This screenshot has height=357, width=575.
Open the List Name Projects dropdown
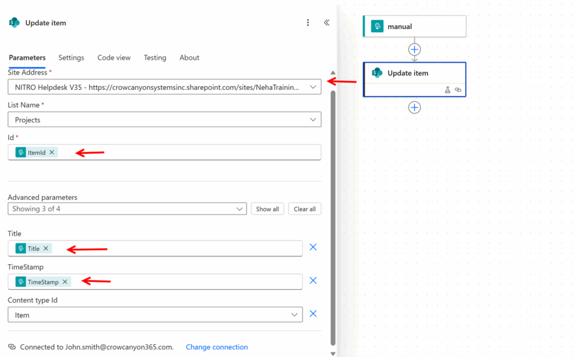click(x=313, y=120)
